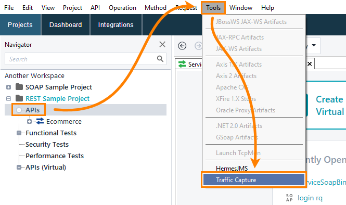Close the open editor tab
The width and height of the screenshot is (346, 205).
tap(310, 64)
